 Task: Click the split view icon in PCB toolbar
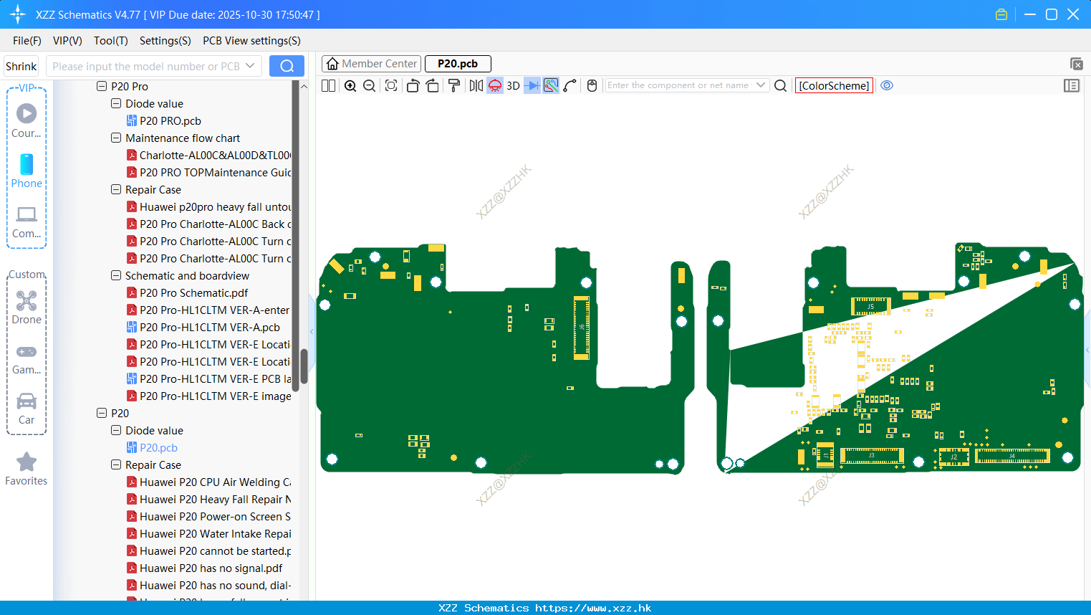328,85
